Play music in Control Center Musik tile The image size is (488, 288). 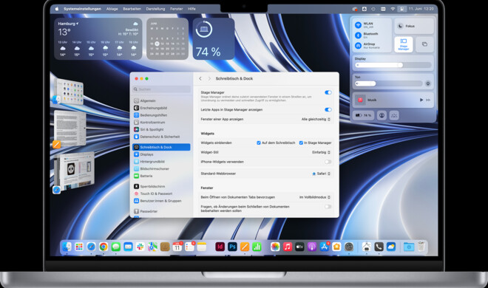[421, 100]
